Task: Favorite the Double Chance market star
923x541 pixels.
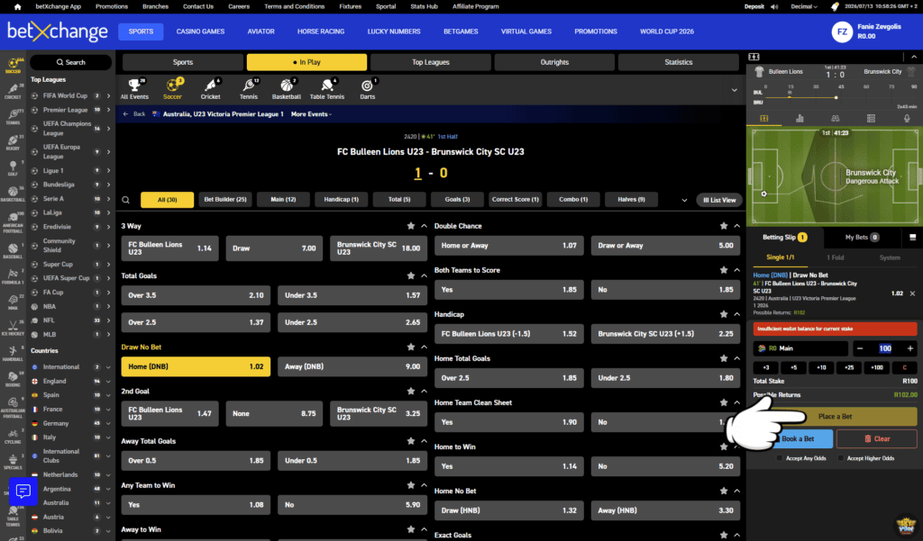Action: point(724,226)
